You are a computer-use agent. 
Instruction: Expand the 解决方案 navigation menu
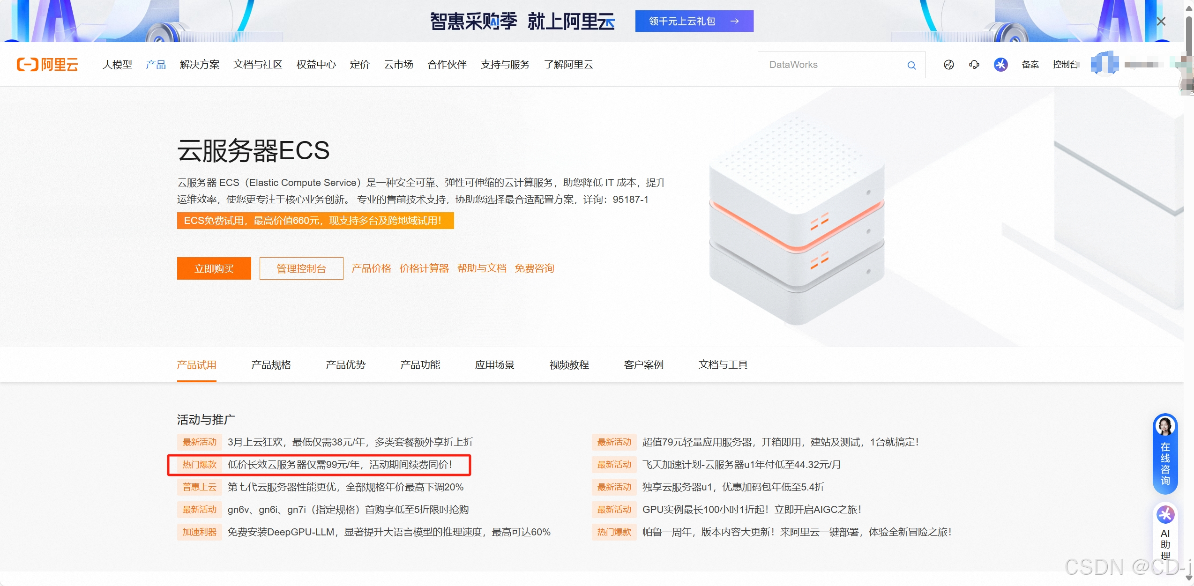200,65
